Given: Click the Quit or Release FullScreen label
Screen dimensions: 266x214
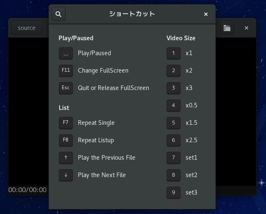Looking at the screenshot, I should coord(114,88).
